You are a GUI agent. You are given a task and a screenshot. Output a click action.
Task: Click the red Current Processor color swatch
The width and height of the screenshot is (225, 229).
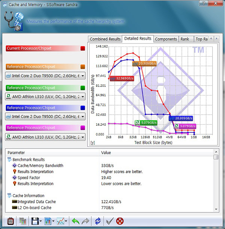(x=83, y=48)
